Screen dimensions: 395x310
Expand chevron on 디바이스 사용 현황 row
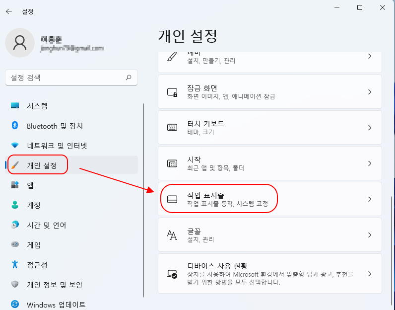(x=370, y=274)
